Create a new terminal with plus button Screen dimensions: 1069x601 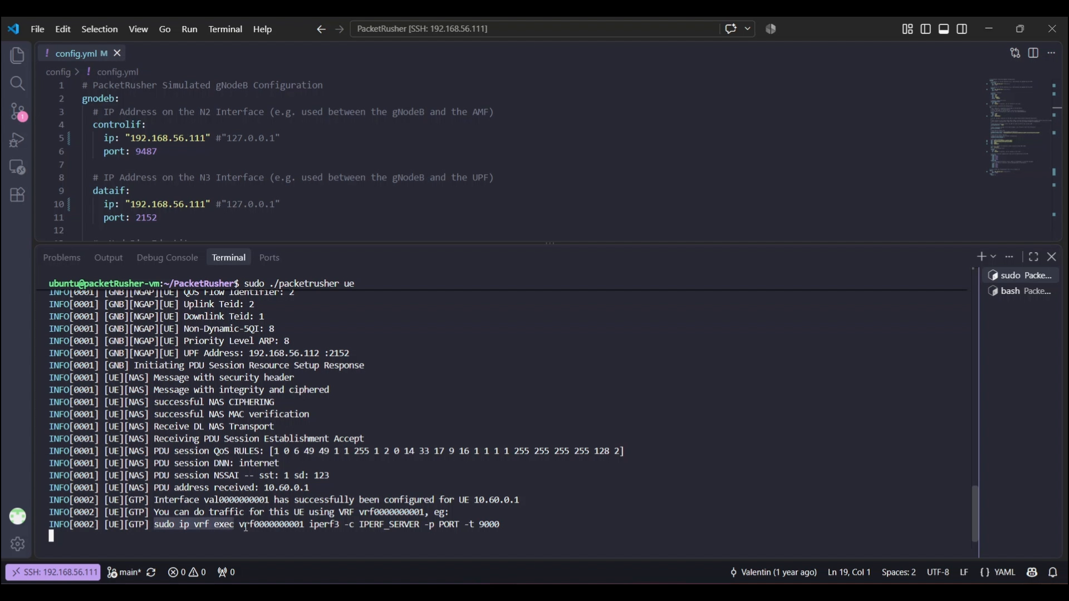[x=981, y=257]
